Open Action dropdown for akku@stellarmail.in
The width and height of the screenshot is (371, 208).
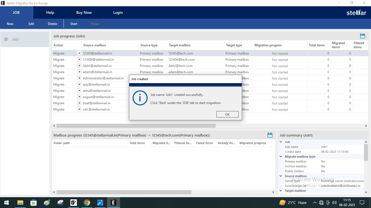coord(79,91)
